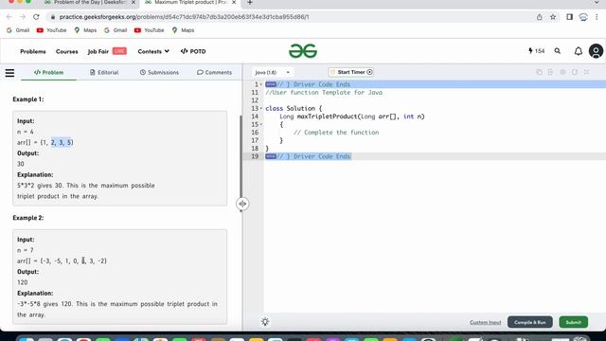Image resolution: width=606 pixels, height=341 pixels.
Task: Click the Output value 30
Action: pos(21,164)
